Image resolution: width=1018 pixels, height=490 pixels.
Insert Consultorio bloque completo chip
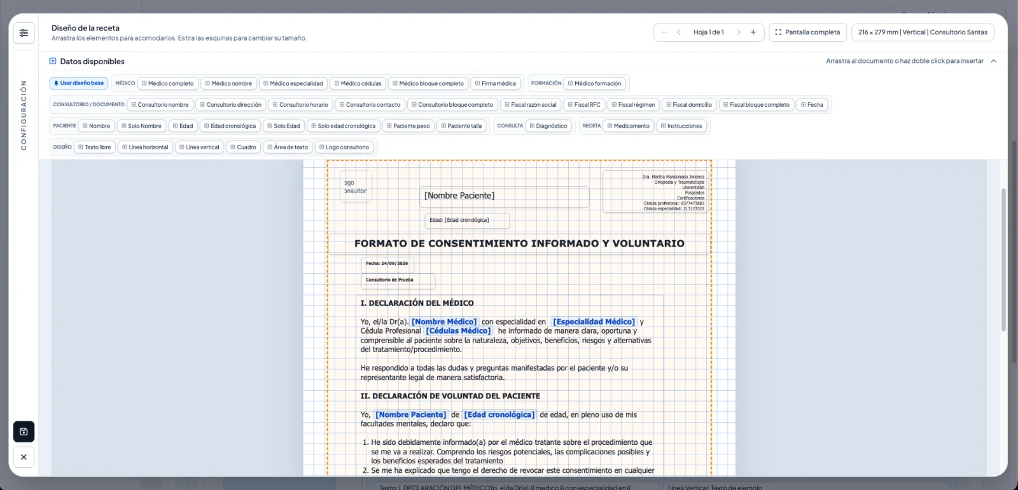452,105
